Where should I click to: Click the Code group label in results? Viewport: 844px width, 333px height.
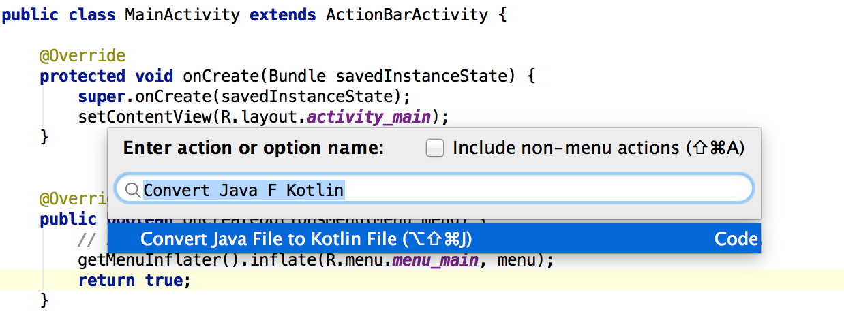pos(736,239)
